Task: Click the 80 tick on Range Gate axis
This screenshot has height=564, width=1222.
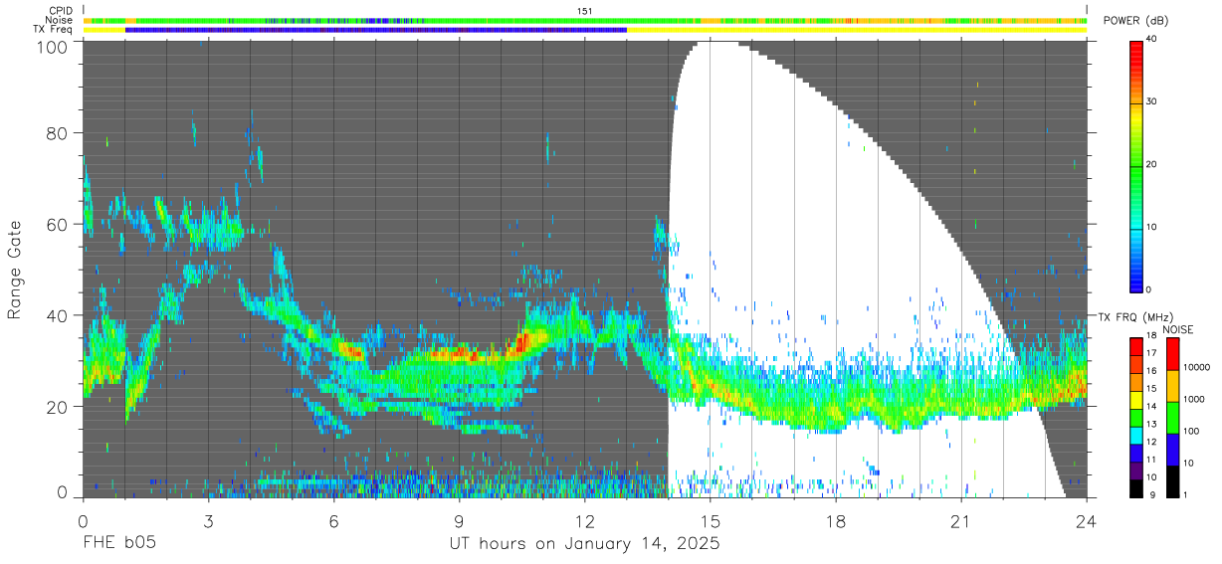Action: click(x=58, y=132)
